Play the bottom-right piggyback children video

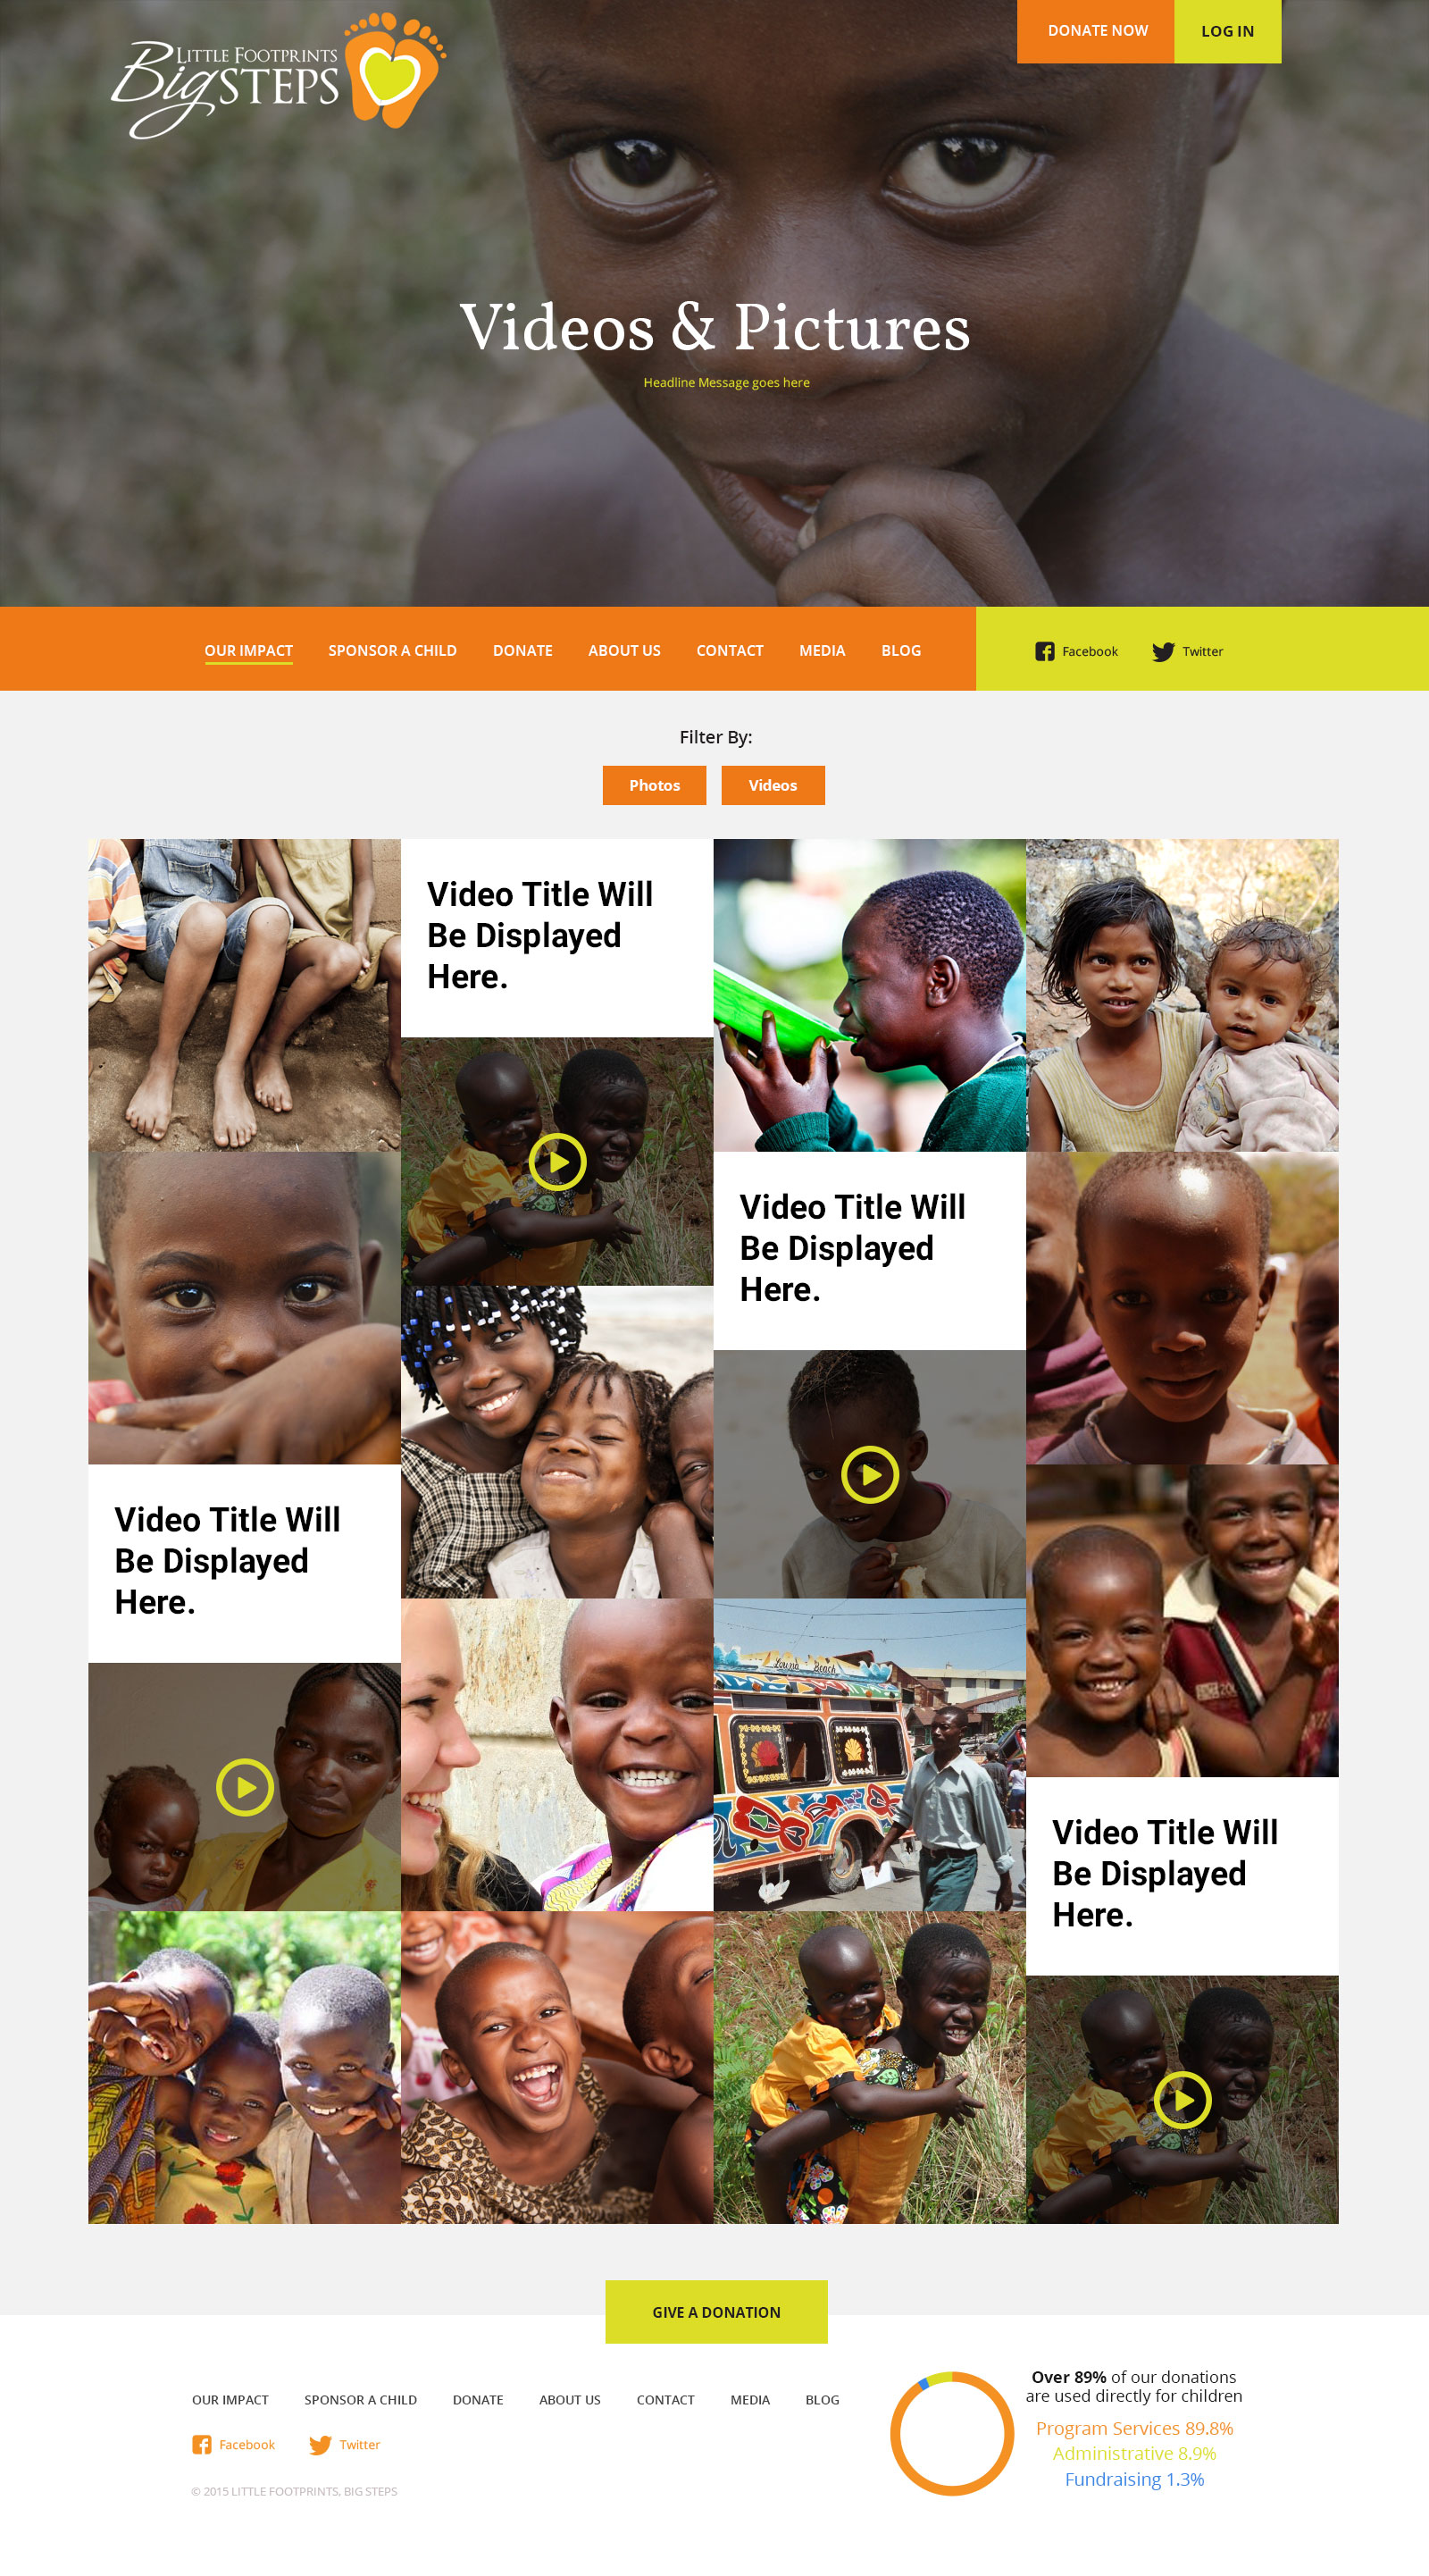1182,2100
